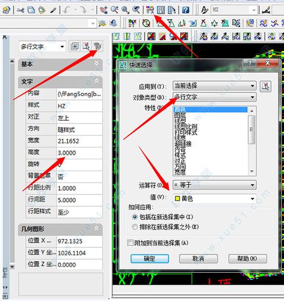
Task: Activate the Pan hand tool
Action: click(103, 10)
